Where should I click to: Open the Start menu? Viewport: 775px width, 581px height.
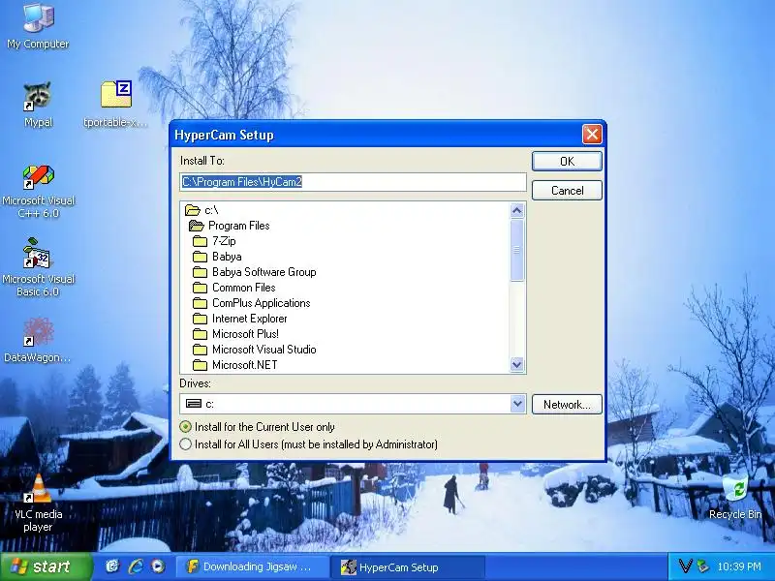[46, 566]
